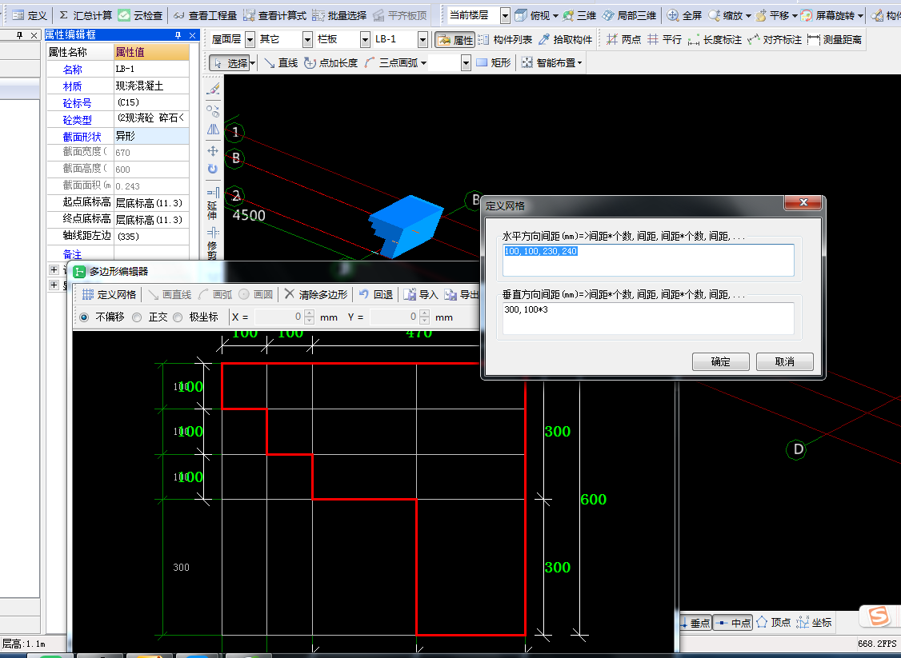Click 清除多边形 clear polygon
This screenshot has width=901, height=658.
316,294
